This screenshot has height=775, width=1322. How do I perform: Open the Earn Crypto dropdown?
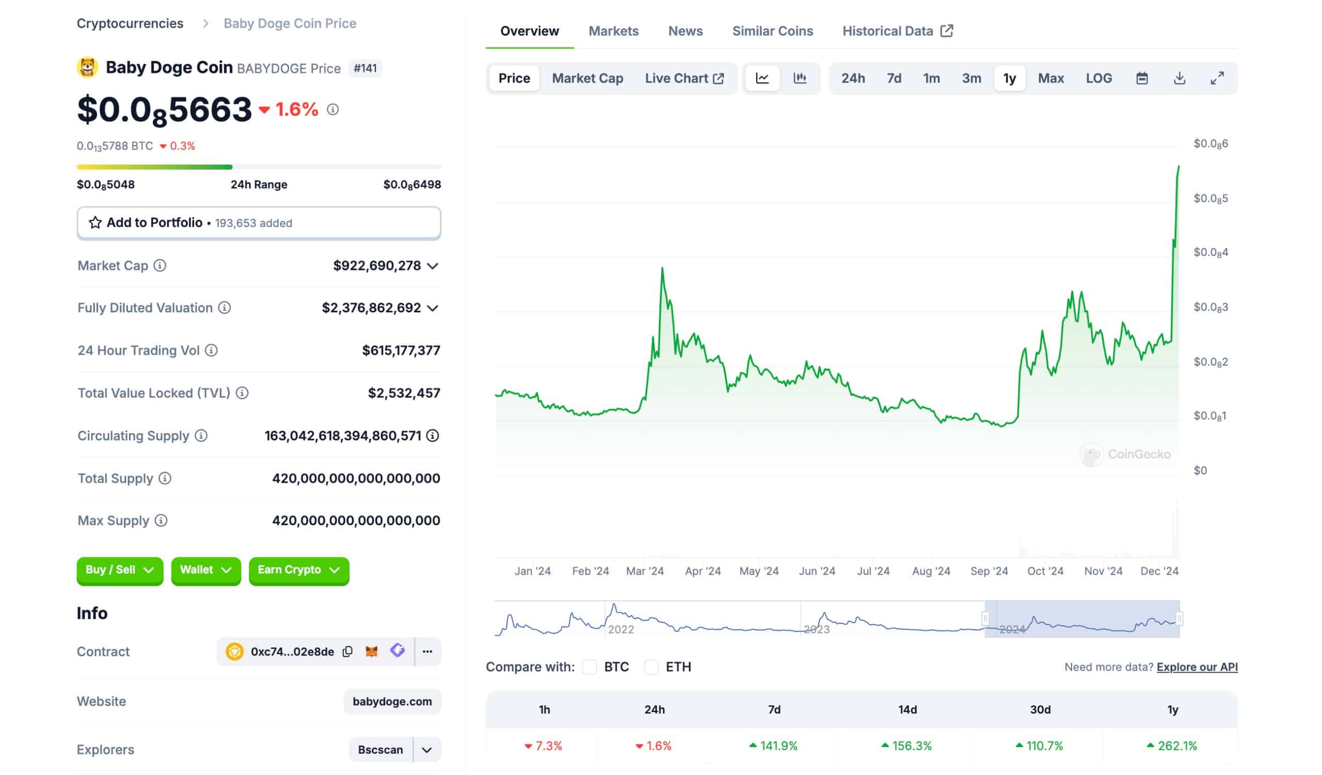[299, 570]
